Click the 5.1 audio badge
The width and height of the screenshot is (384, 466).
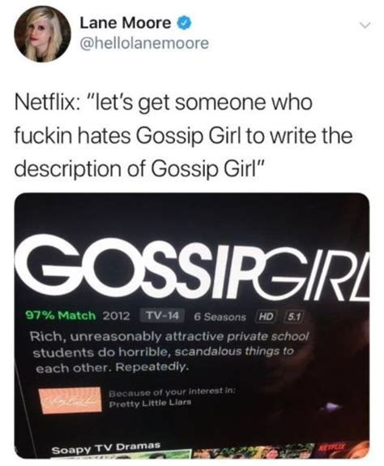click(294, 317)
